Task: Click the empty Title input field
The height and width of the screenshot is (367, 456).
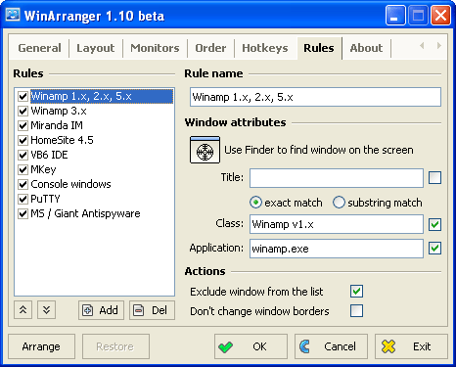Action: 337,178
